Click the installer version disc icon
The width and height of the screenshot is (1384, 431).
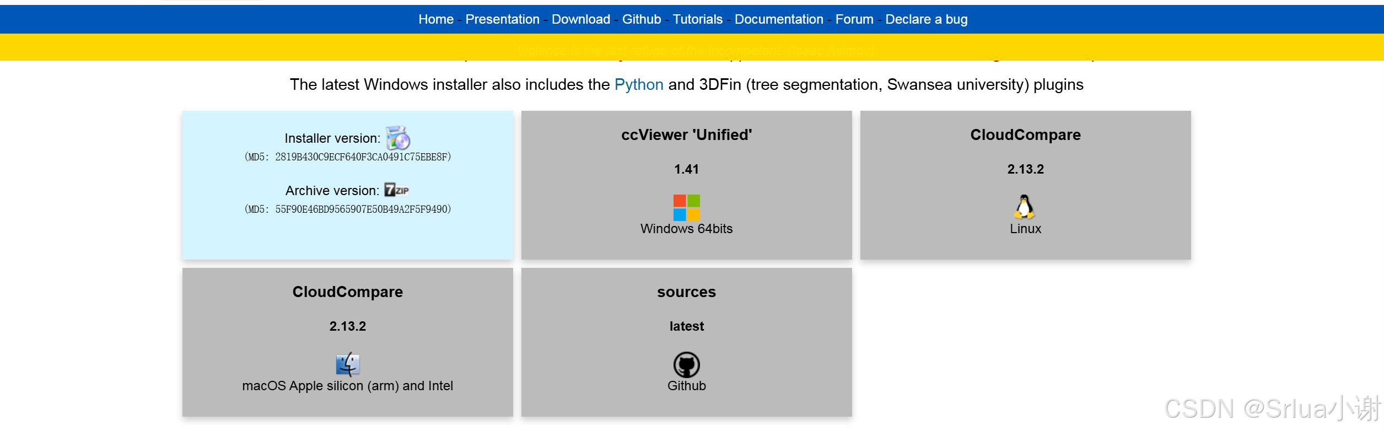[x=398, y=138]
